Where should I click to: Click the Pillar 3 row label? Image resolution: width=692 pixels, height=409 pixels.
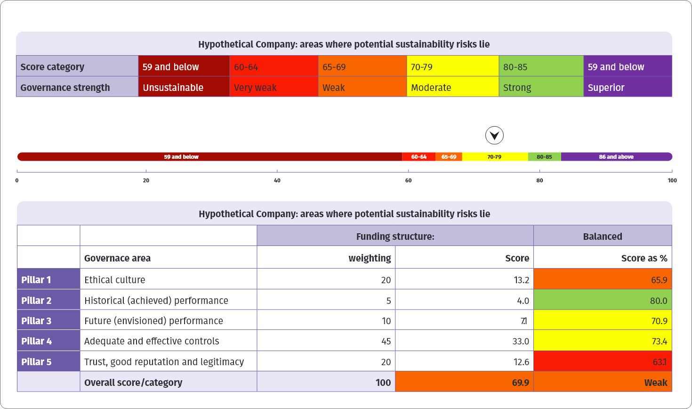[48, 321]
